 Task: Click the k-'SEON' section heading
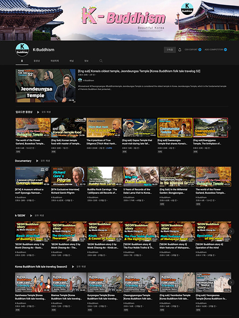[x=20, y=216]
